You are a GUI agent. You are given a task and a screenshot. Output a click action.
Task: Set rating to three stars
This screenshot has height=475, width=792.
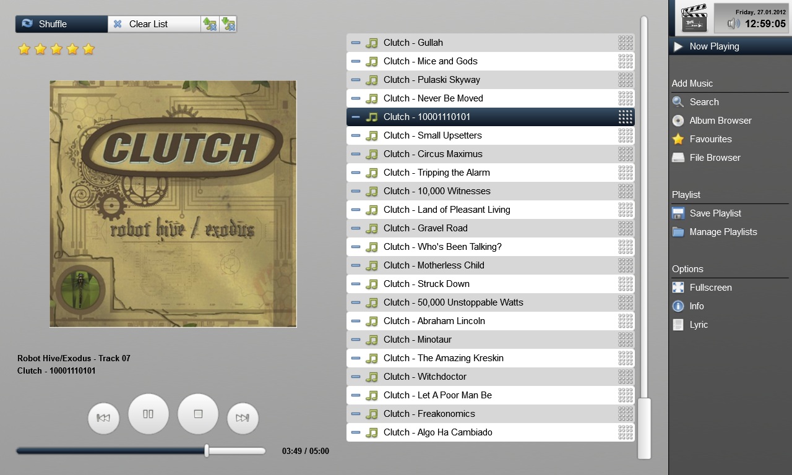tap(56, 49)
